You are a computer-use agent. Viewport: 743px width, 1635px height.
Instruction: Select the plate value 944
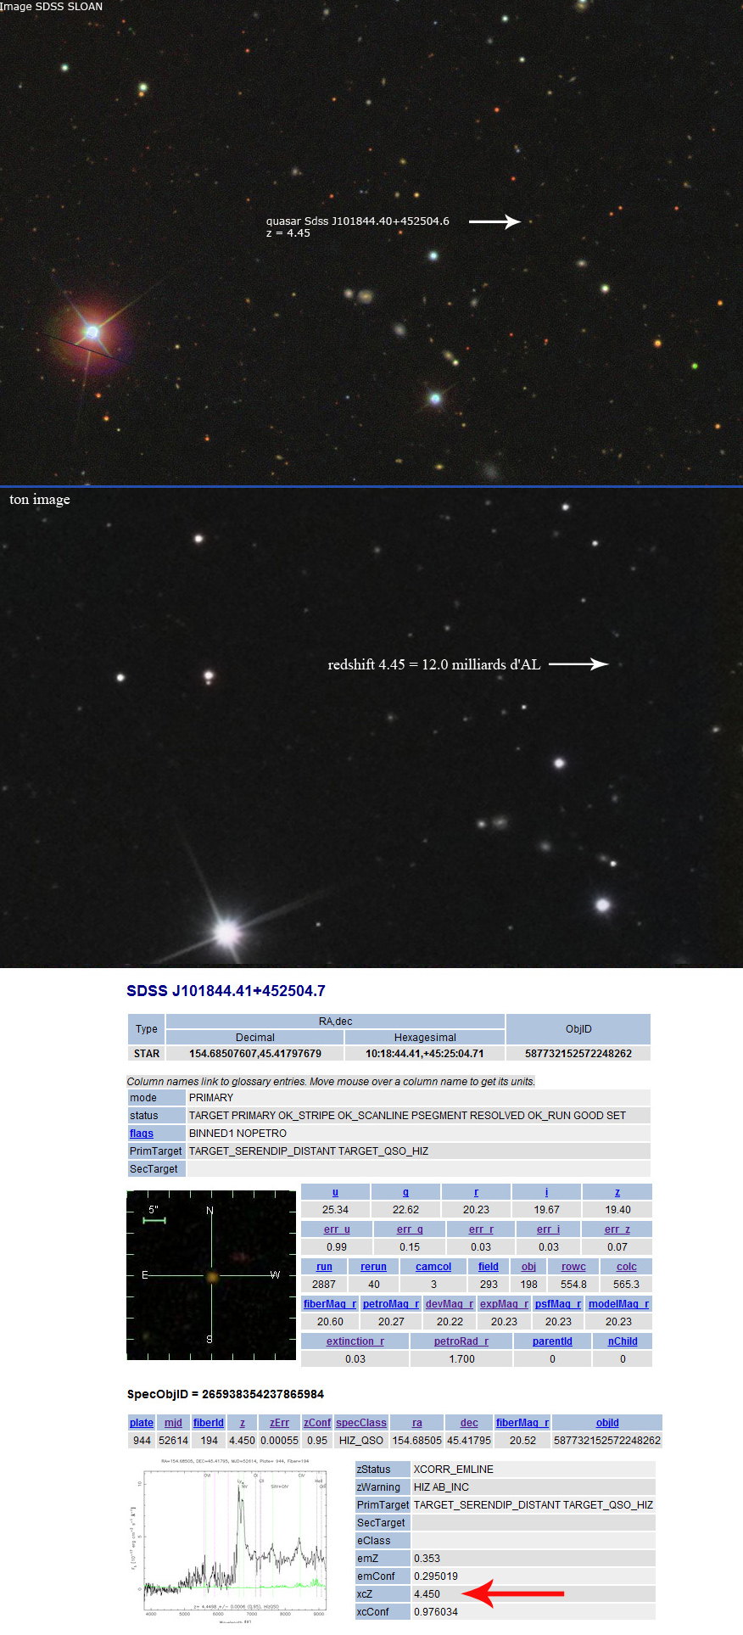[142, 1441]
